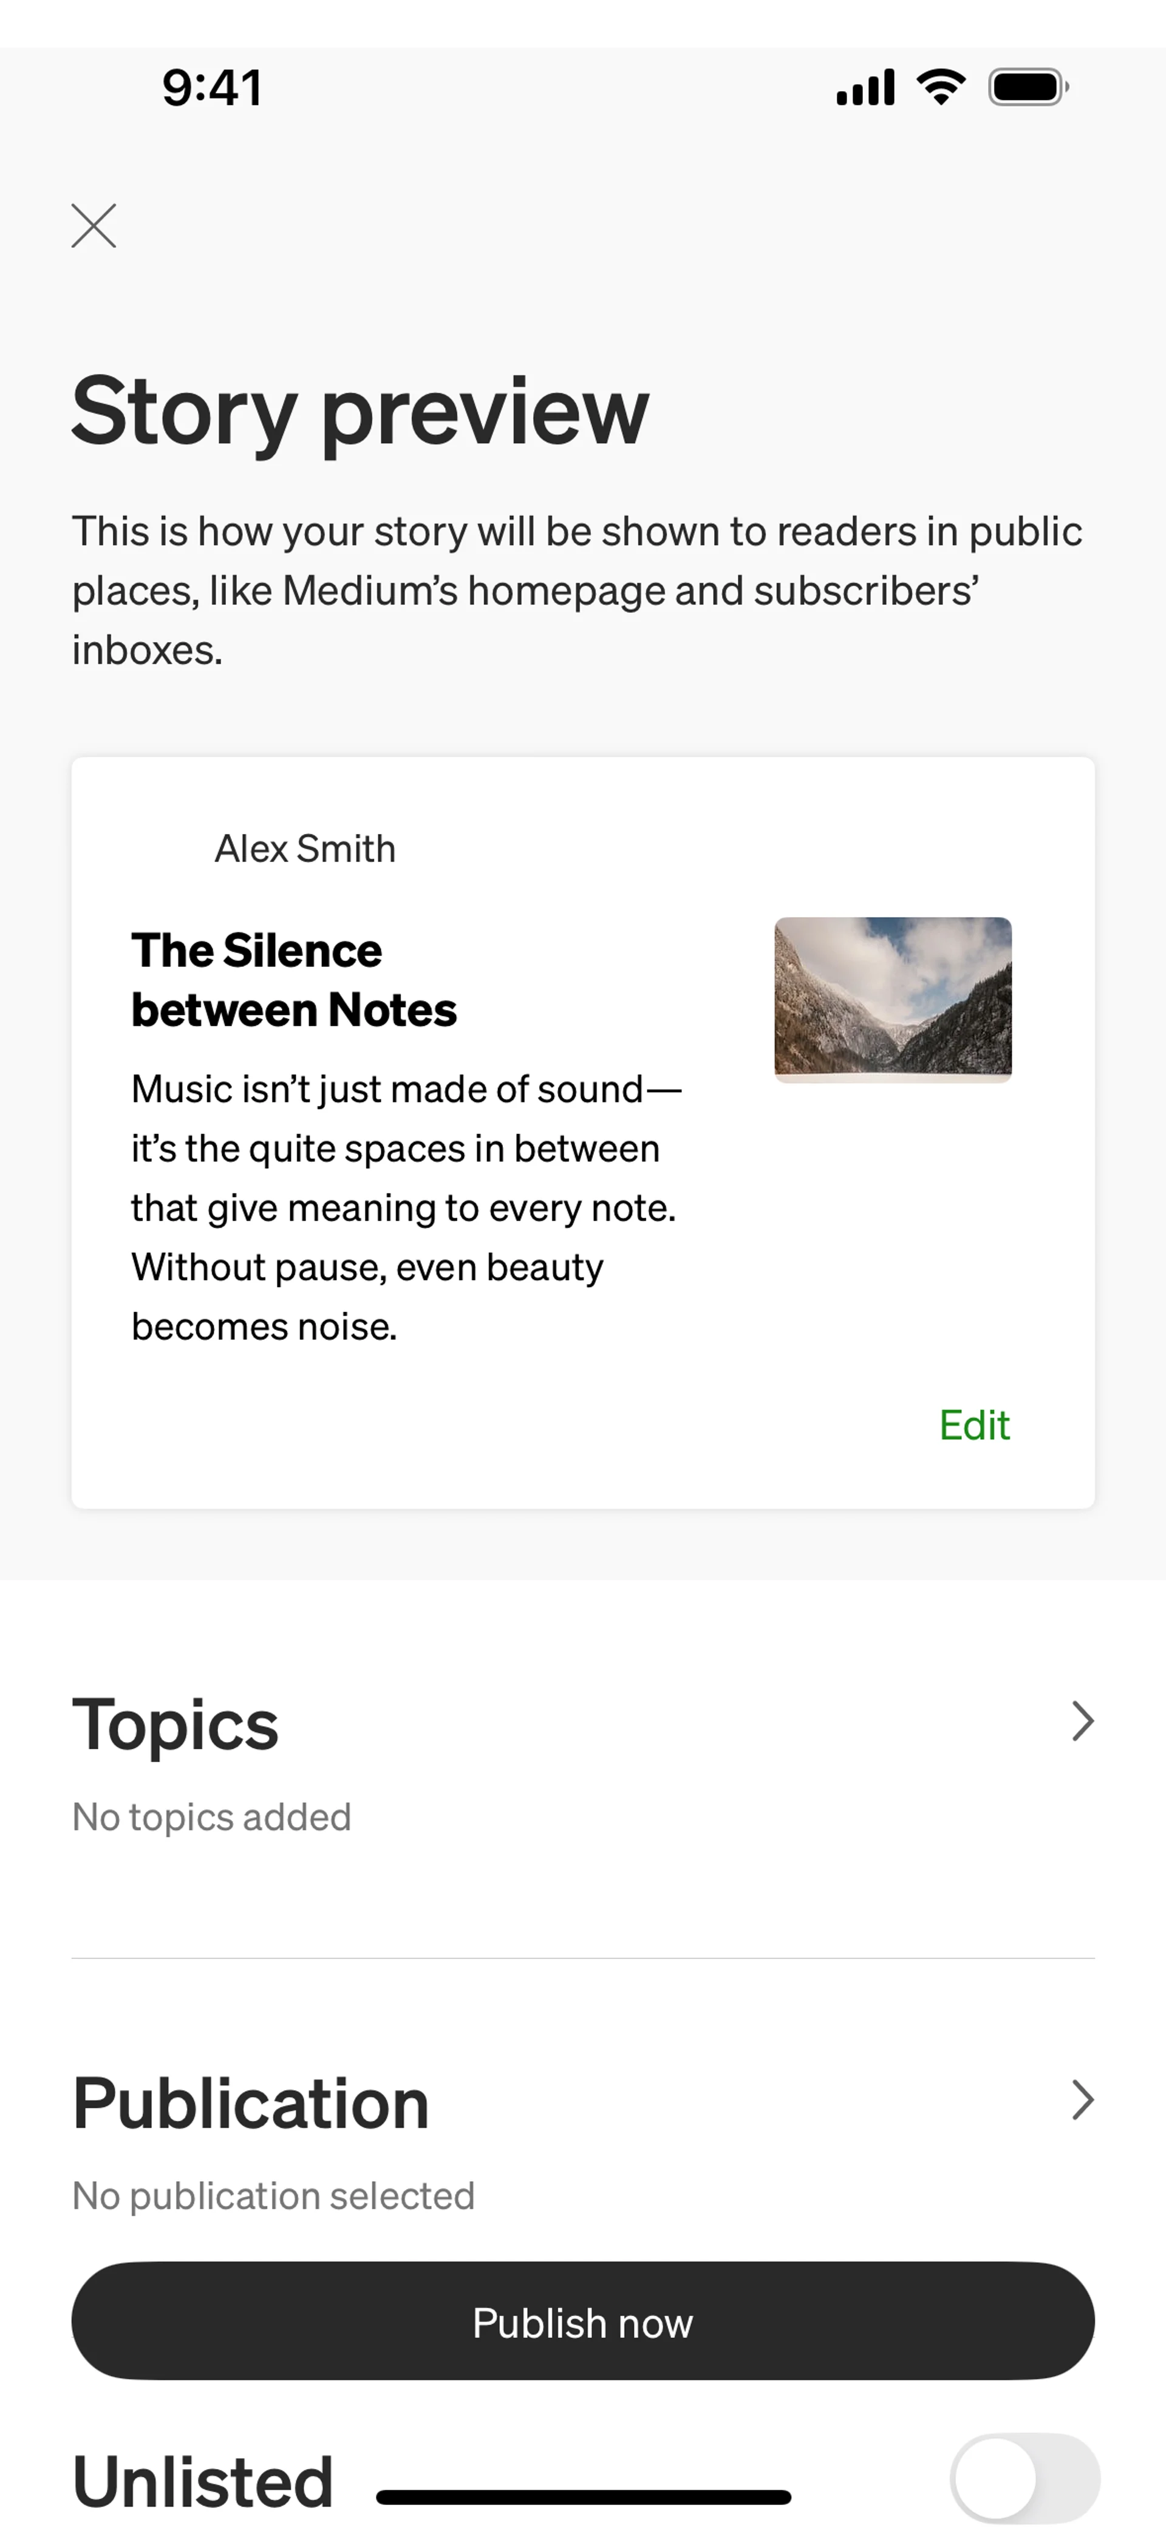
Task: Tap the Unlisted label
Action: tap(203, 2480)
